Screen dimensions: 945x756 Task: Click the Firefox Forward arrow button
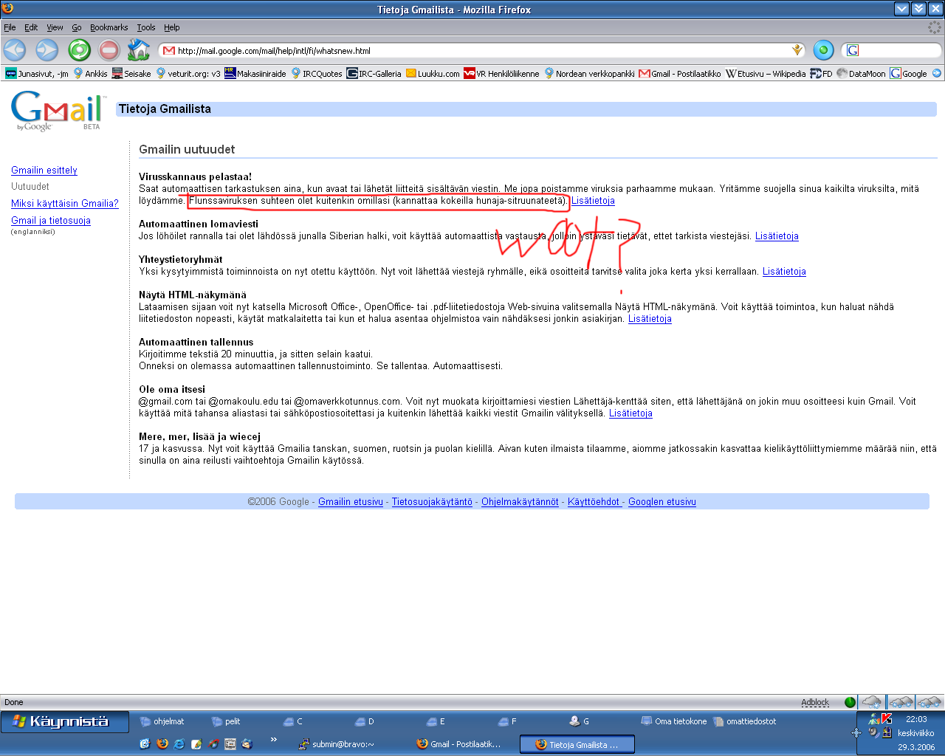47,50
